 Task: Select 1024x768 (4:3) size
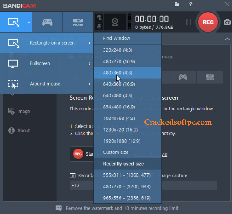tap(127, 118)
